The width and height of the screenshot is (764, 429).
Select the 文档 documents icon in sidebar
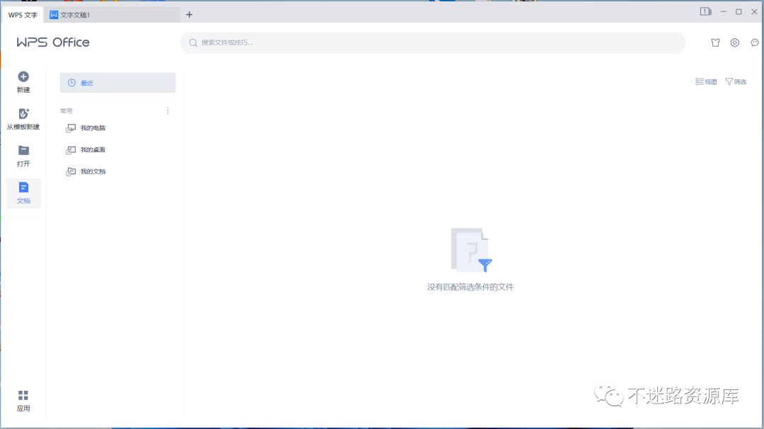coord(23,191)
